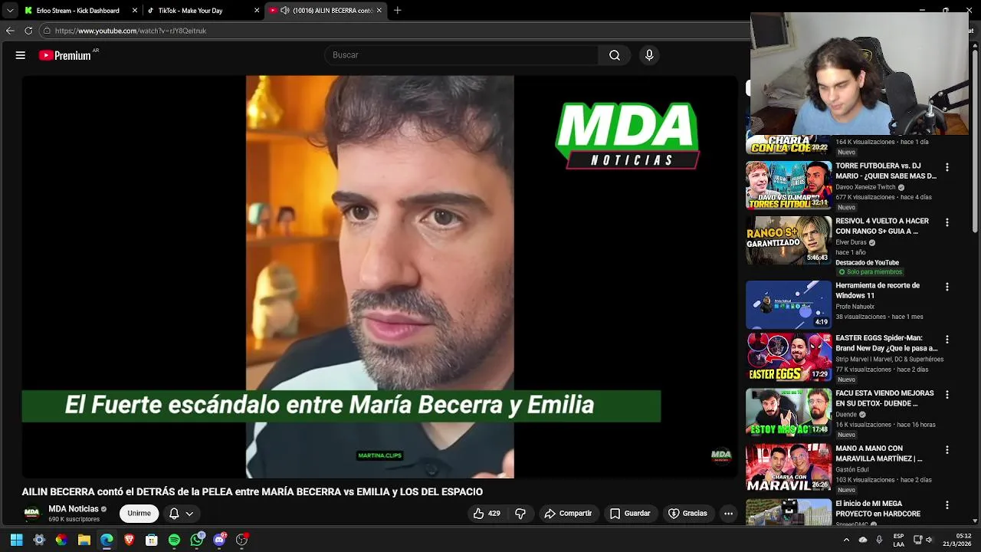Open options for TORRE FUTBOLERA video

point(947,167)
